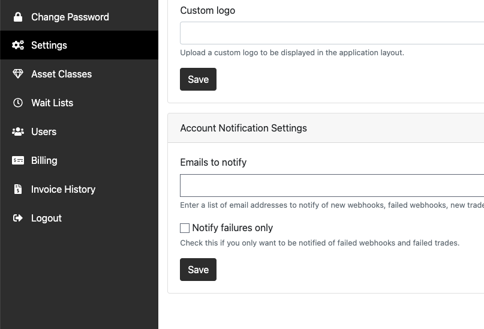The image size is (484, 329).
Task: Click the "Notify failures only" label text
Action: [232, 228]
